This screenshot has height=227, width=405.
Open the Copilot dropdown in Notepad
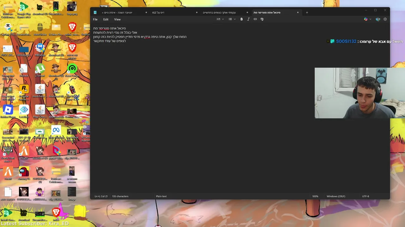pyautogui.click(x=368, y=19)
